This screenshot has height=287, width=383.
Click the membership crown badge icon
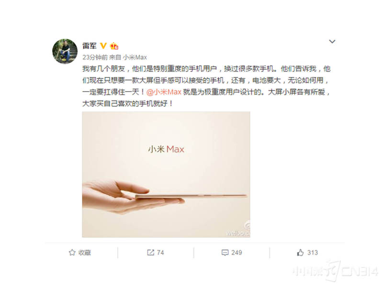pyautogui.click(x=114, y=45)
